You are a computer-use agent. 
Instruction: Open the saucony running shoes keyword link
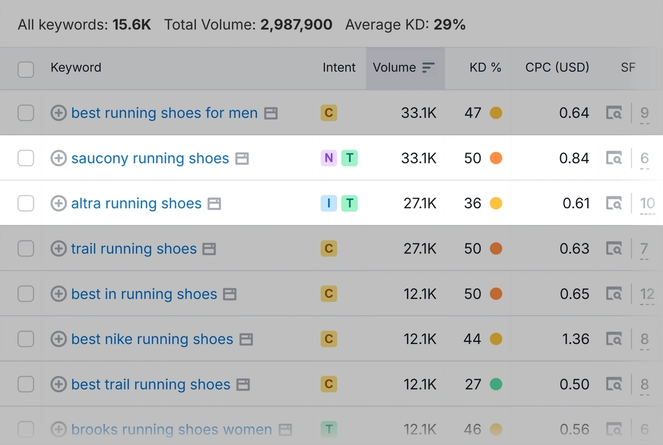point(150,158)
